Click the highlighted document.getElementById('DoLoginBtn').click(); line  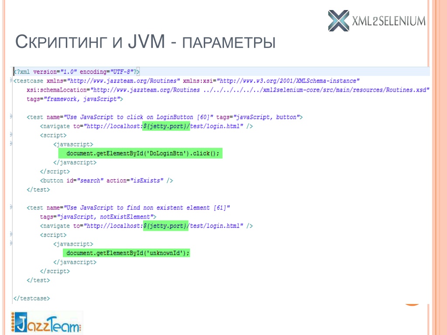pos(140,153)
